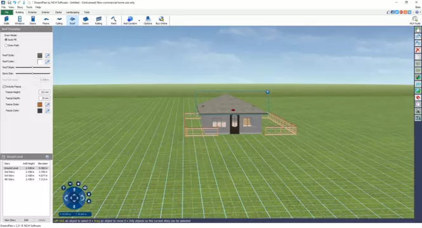Pick the Railing tool
This screenshot has width=422, height=228.
pos(98,20)
